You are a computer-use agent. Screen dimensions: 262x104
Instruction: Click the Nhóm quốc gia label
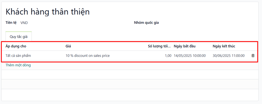pos(146,23)
